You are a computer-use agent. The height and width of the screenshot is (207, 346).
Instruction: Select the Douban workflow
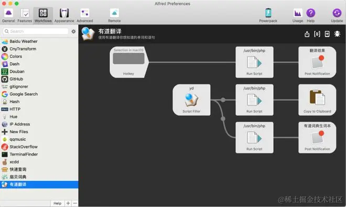pos(39,72)
